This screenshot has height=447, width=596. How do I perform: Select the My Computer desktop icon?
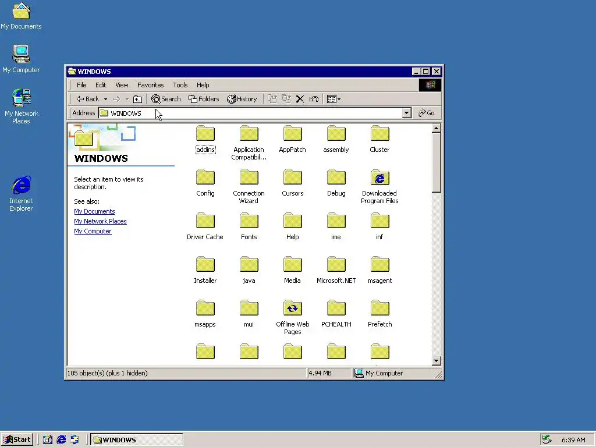pos(21,59)
